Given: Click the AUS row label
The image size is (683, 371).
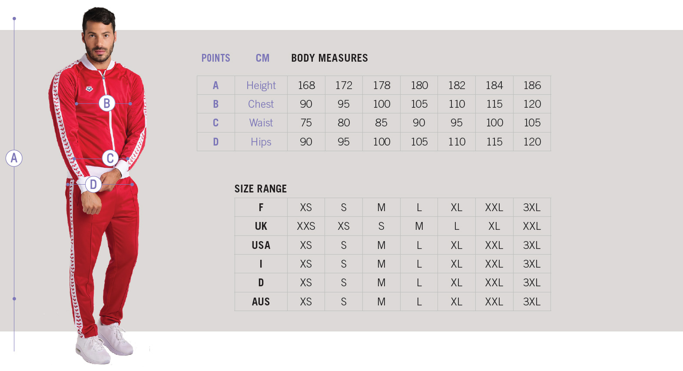Looking at the screenshot, I should [x=261, y=301].
